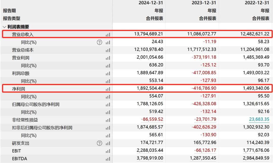
Task: Select the 2024-12-31 column header
Action: [151, 3]
